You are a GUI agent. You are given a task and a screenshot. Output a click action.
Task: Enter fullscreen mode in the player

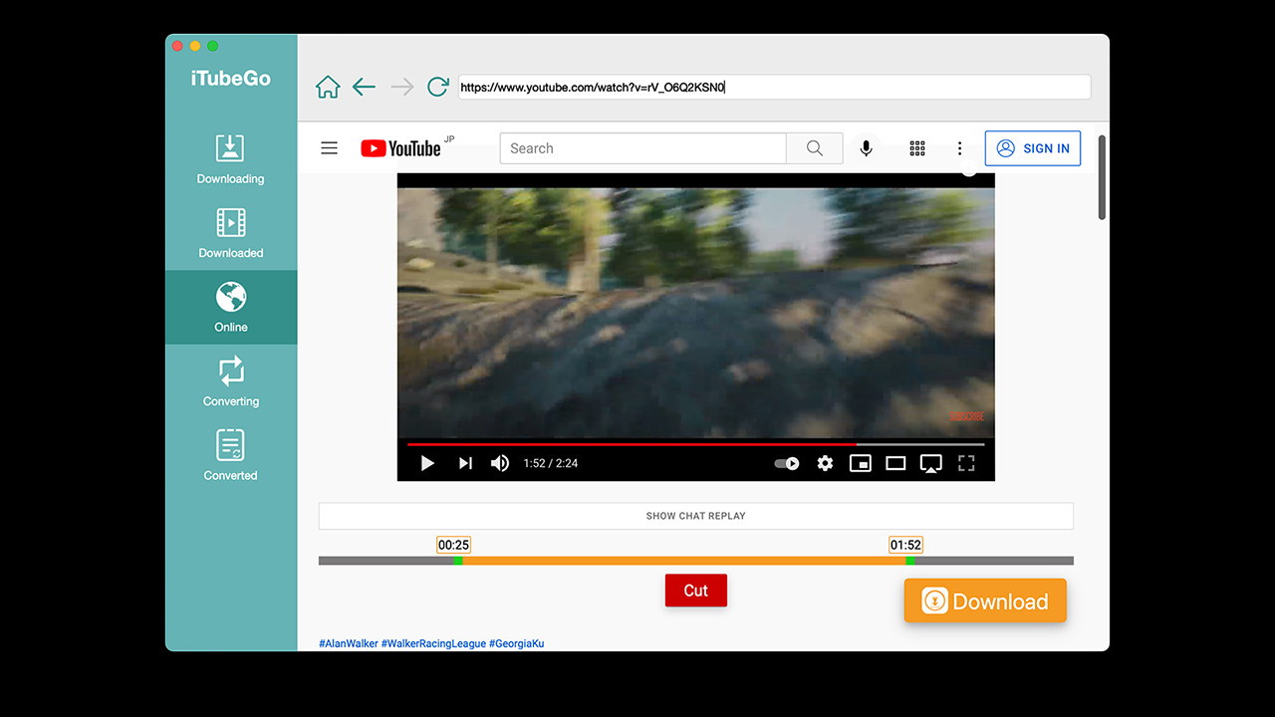tap(966, 463)
